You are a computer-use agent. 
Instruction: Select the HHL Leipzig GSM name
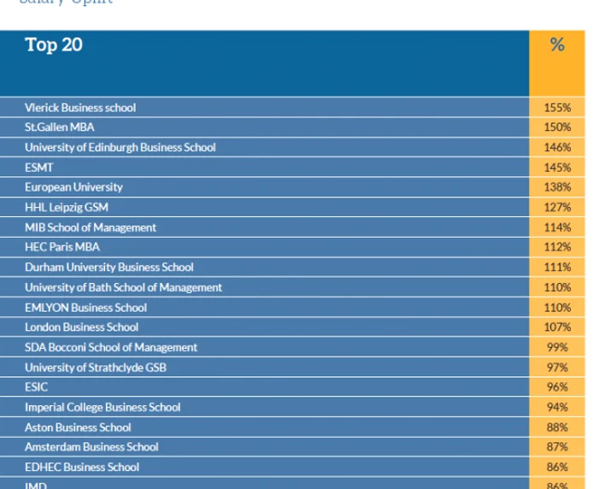point(67,208)
